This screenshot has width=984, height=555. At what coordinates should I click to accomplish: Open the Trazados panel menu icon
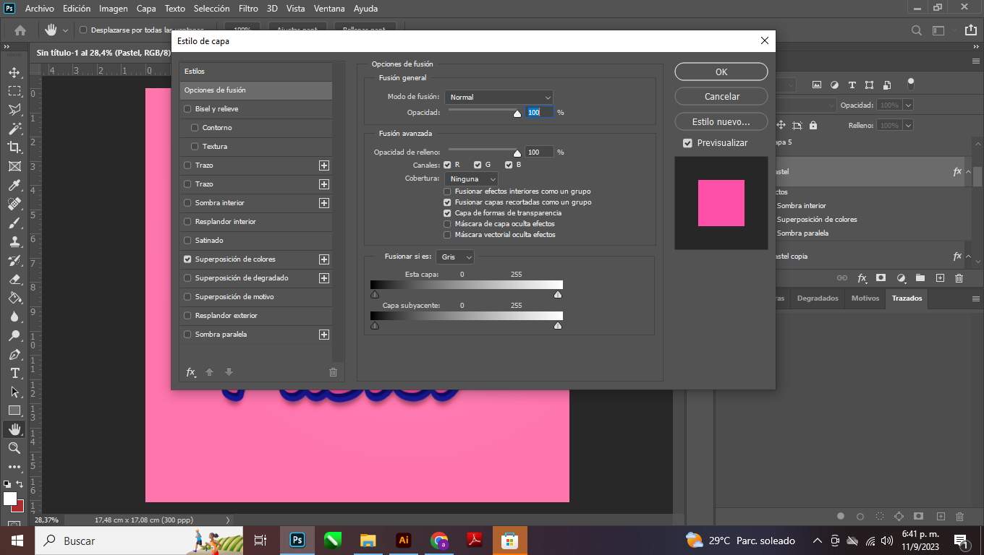(x=976, y=298)
